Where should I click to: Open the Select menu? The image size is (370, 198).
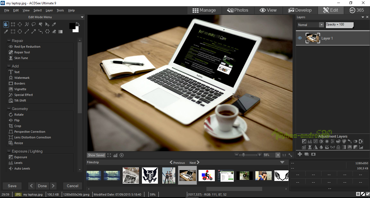38,10
